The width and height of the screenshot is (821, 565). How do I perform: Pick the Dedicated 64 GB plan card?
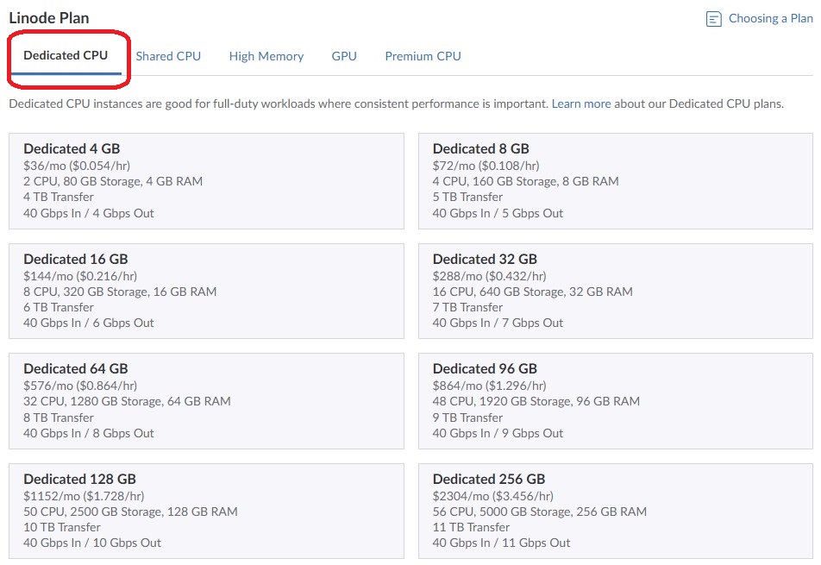[206, 400]
